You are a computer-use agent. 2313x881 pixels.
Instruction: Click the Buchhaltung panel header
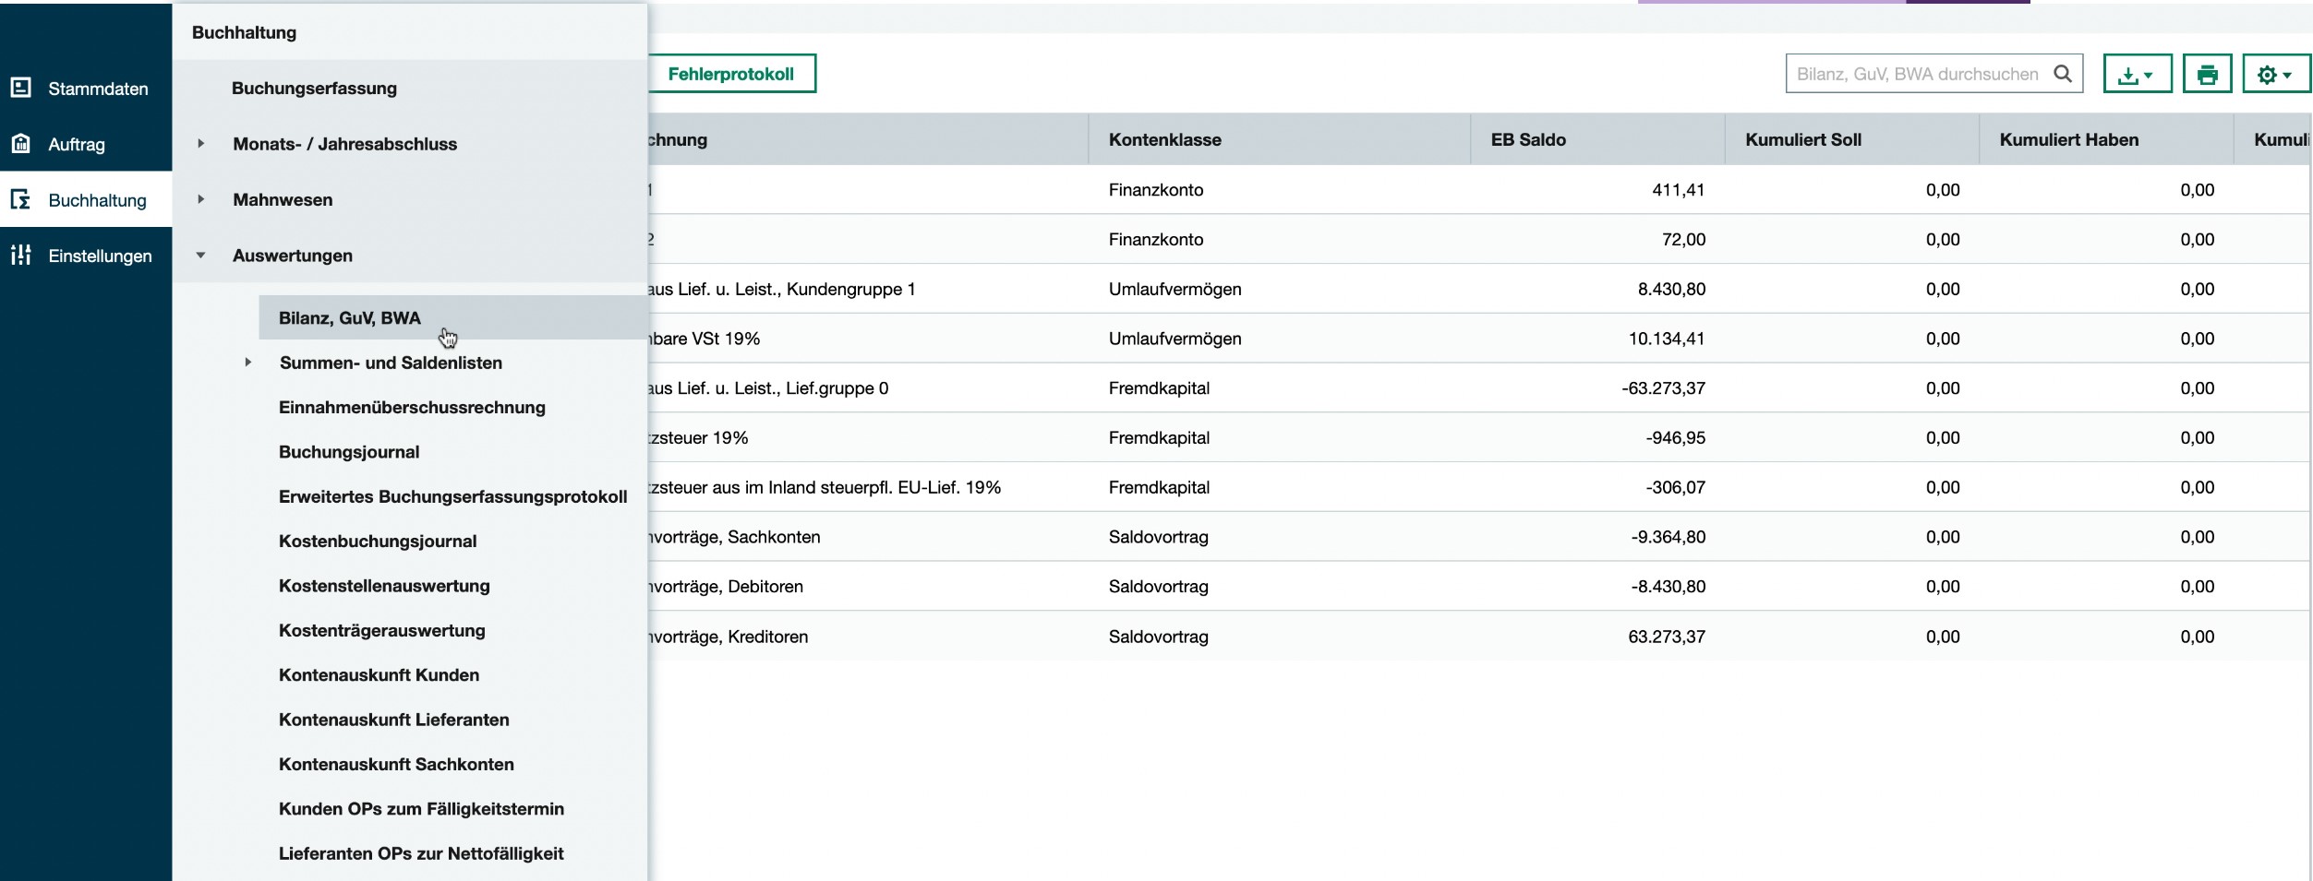coord(244,32)
